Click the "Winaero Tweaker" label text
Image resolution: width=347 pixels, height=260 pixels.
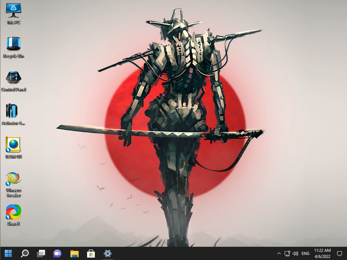(x=14, y=193)
